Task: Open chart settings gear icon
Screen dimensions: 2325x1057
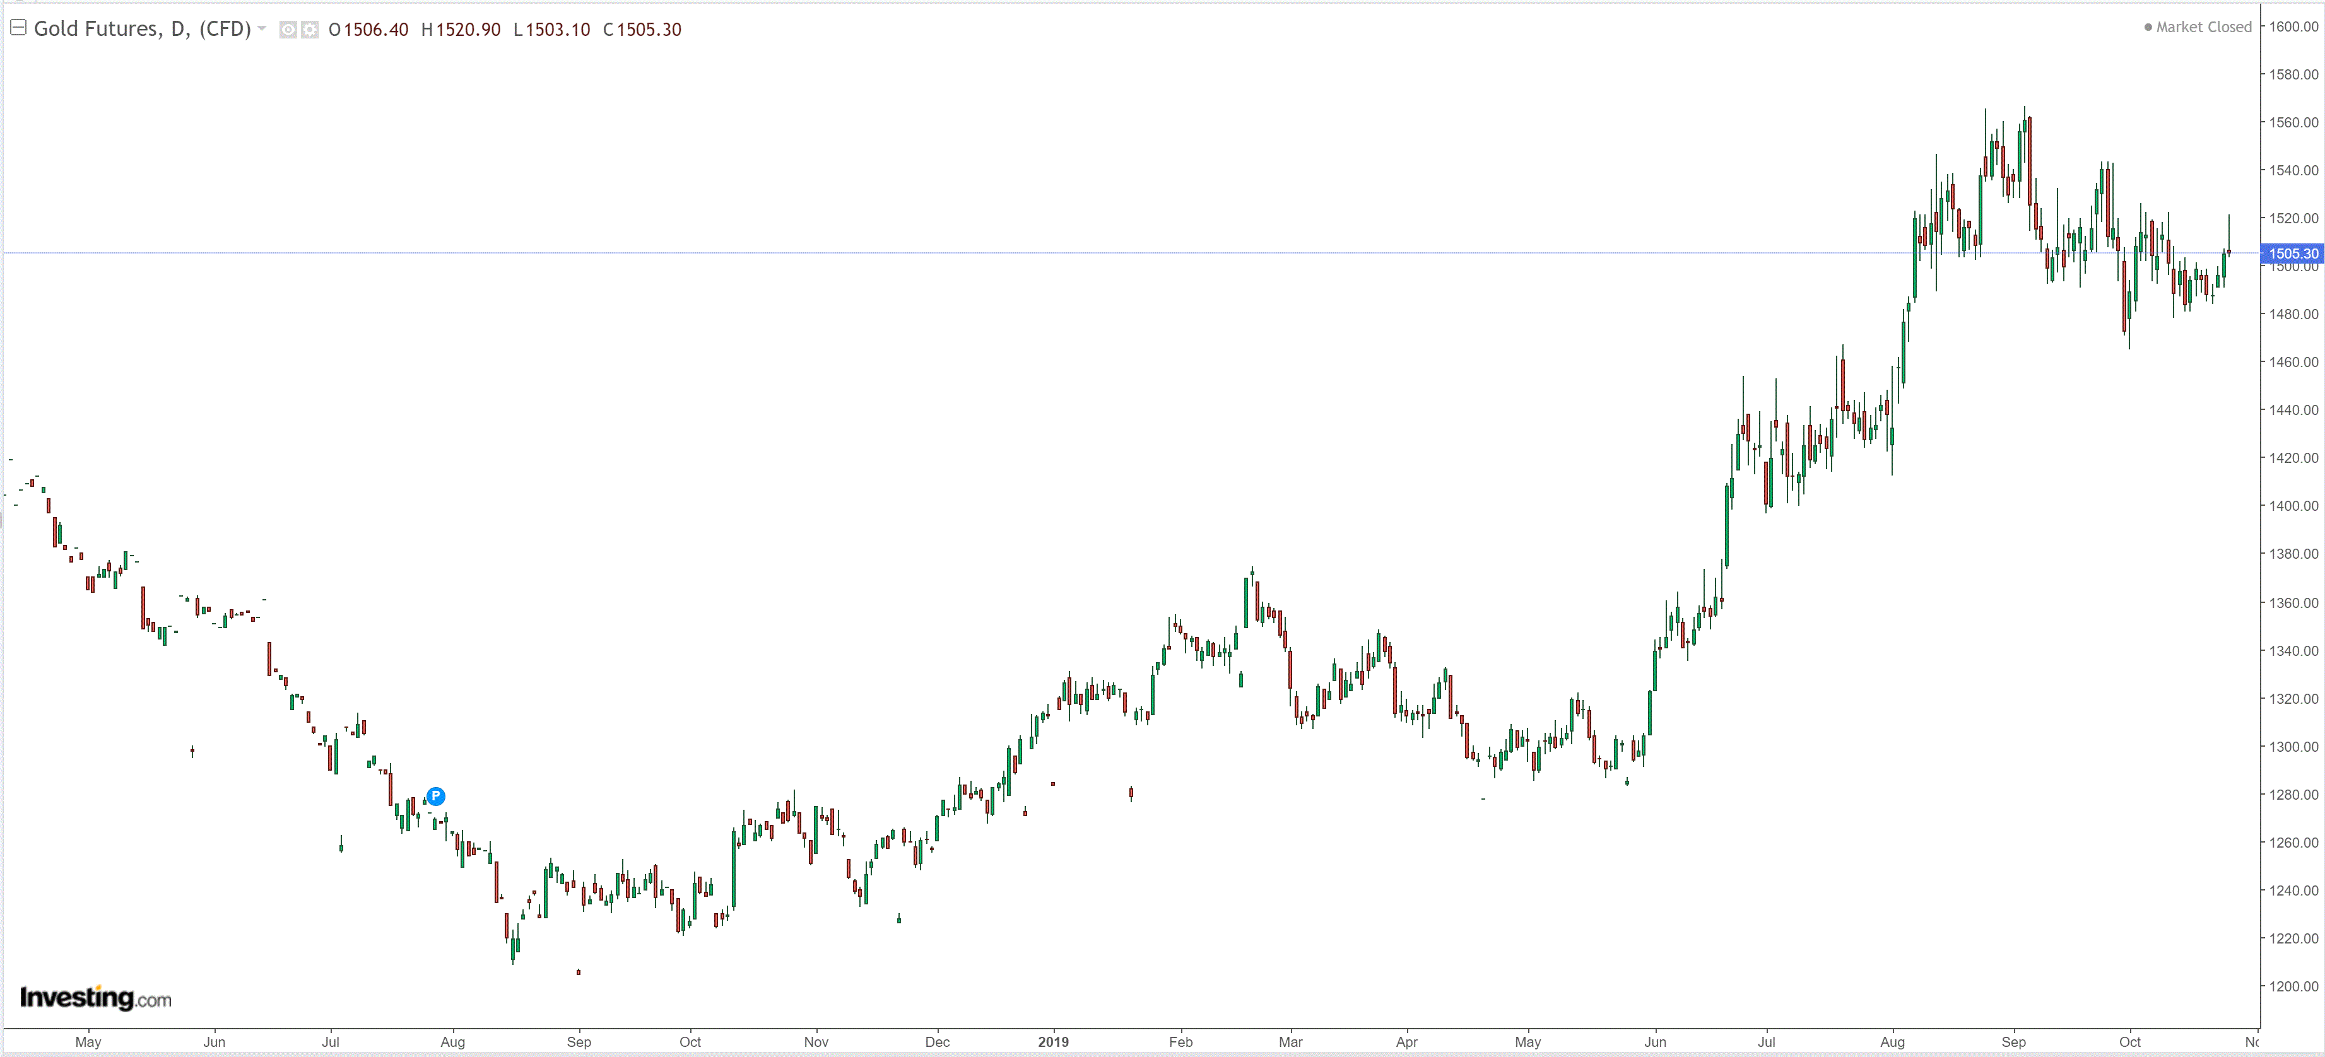Action: pos(310,30)
